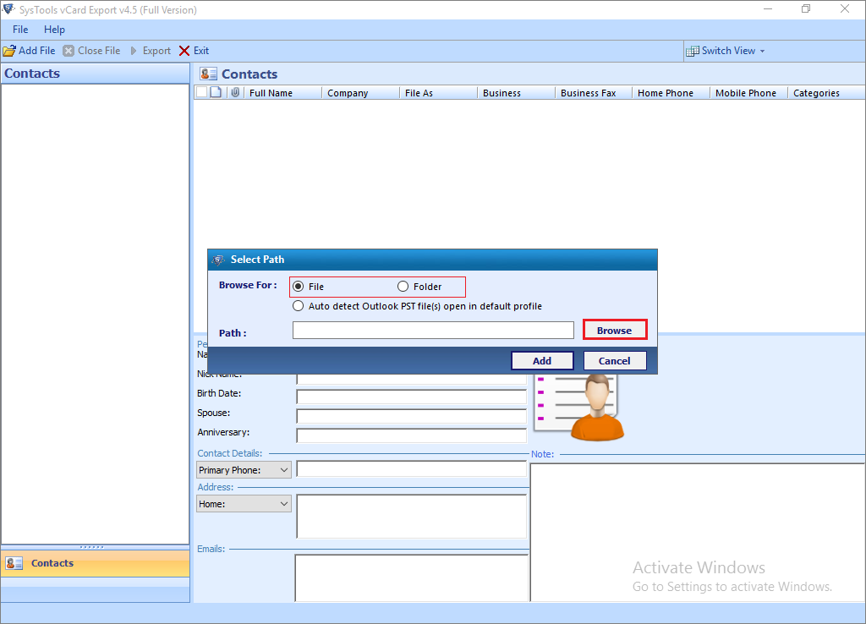The width and height of the screenshot is (866, 624).
Task: Click the Mobile Phone column header
Action: (x=749, y=93)
